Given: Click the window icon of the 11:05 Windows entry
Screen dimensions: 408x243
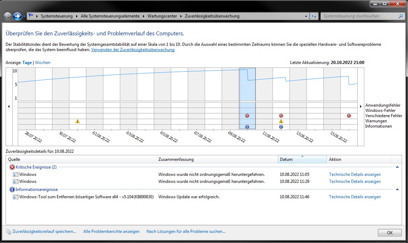Looking at the screenshot, I should [16, 174].
